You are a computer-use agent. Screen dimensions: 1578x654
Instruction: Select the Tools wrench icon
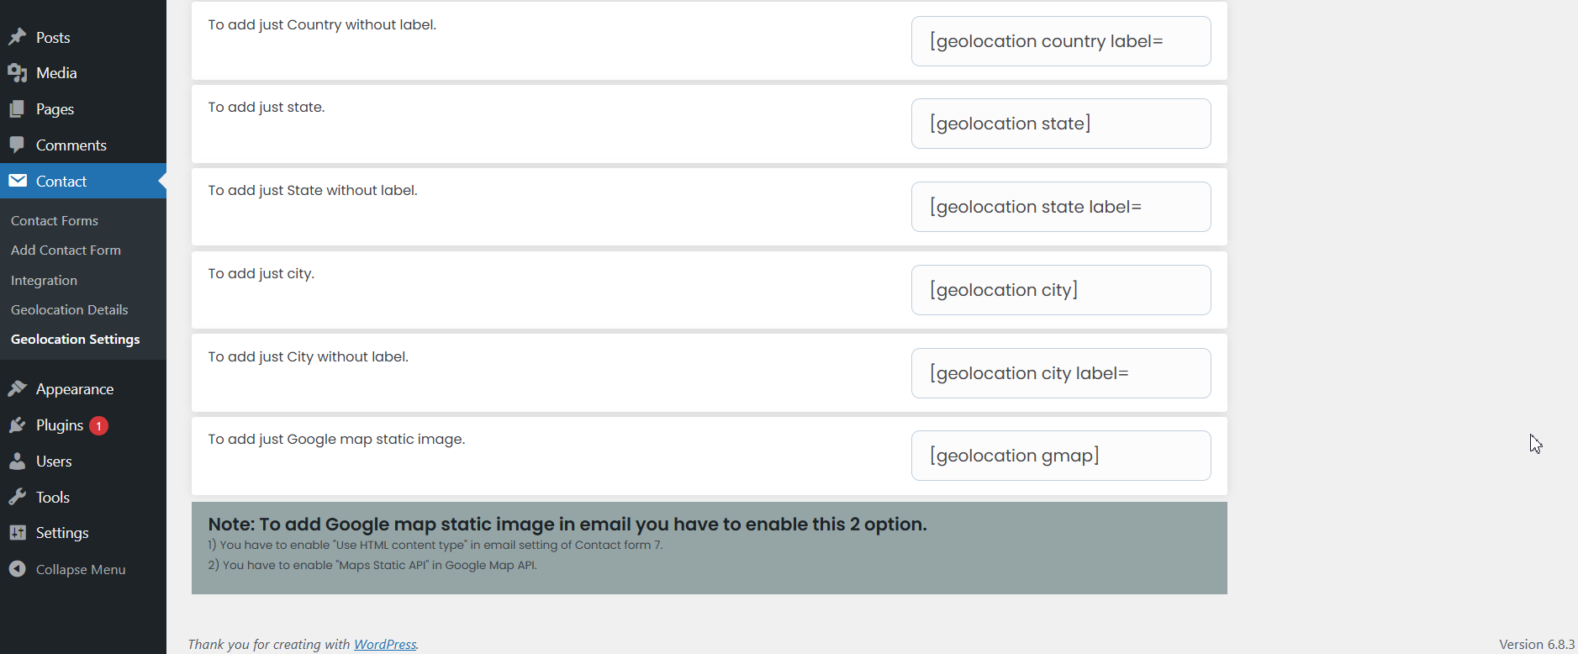(x=18, y=497)
